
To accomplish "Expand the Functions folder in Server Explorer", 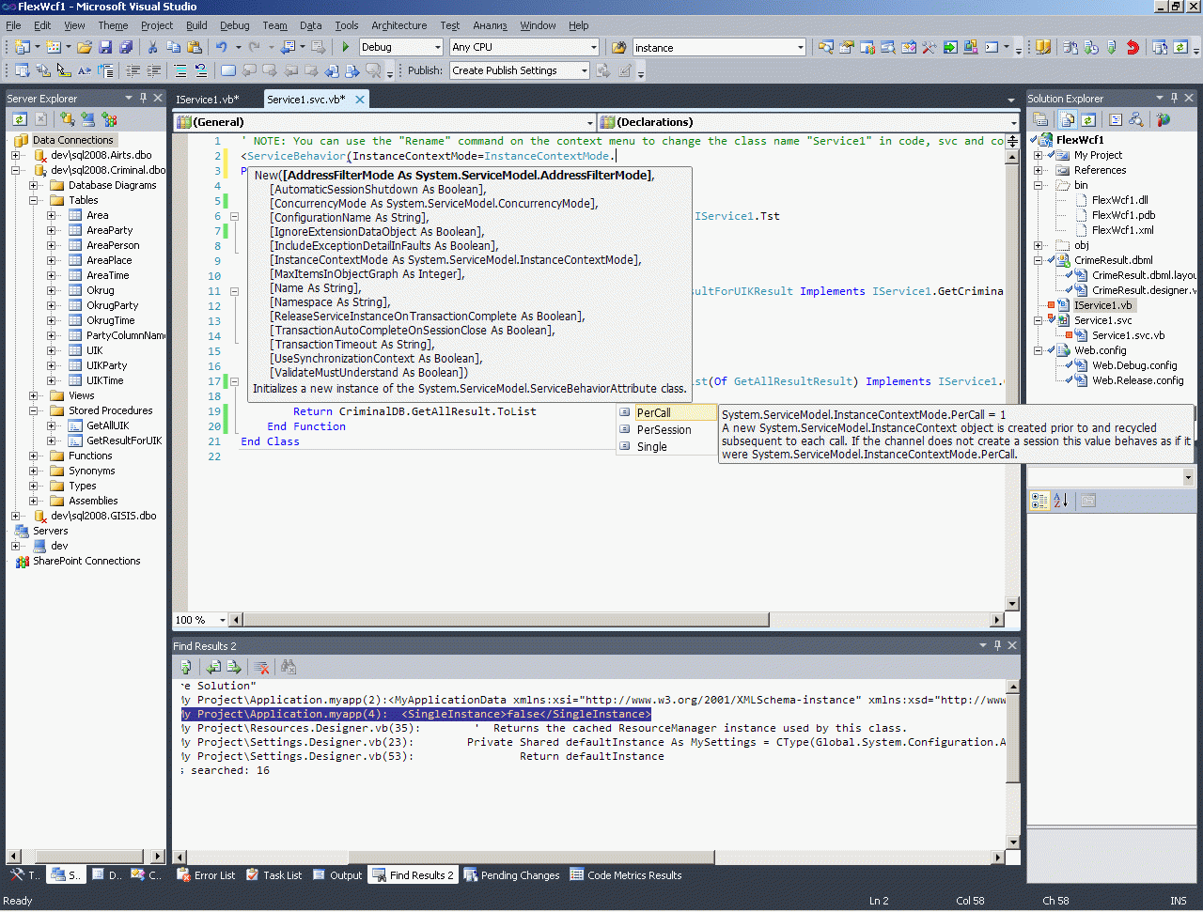I will click(34, 456).
